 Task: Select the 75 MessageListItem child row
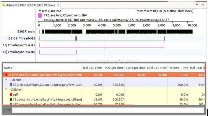coord(104,99)
